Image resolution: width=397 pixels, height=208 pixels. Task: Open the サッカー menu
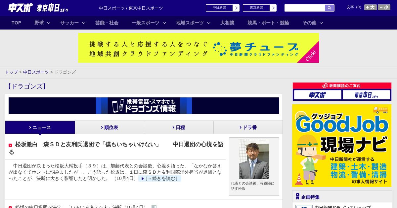69,23
